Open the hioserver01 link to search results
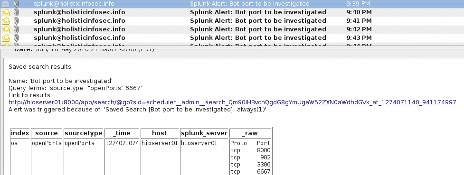Image resolution: width=464 pixels, height=175 pixels. (232, 102)
